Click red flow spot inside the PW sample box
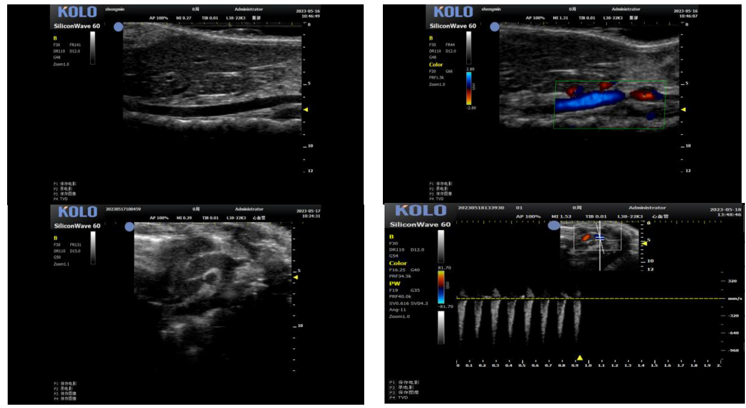 click(x=585, y=237)
